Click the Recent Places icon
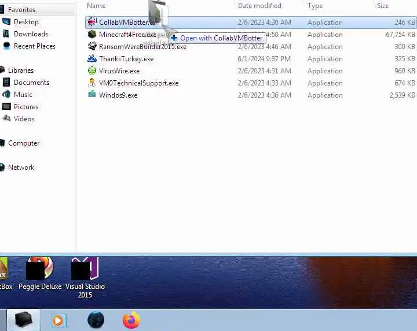This screenshot has width=417, height=331. pos(6,46)
